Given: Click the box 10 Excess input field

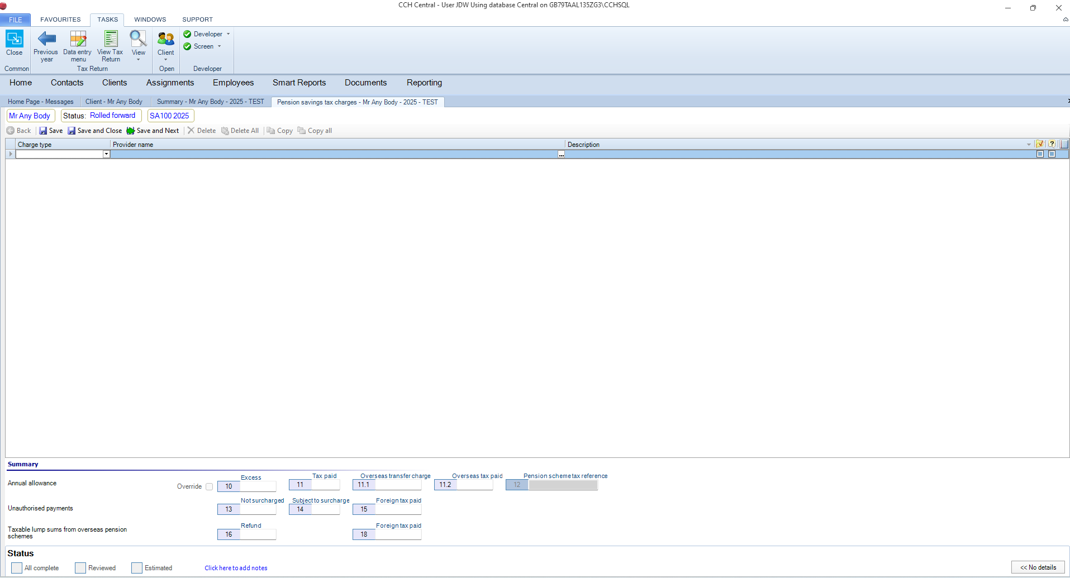Looking at the screenshot, I should 258,486.
